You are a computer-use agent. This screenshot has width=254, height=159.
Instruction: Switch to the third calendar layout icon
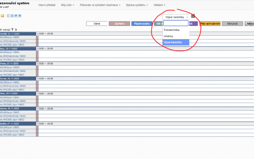point(16,16)
